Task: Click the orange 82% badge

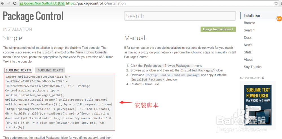Action: click(279, 19)
